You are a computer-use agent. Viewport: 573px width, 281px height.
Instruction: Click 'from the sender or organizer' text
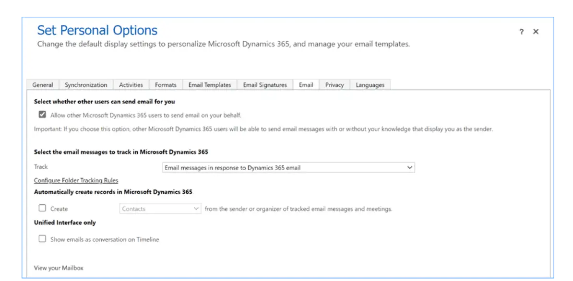298,209
